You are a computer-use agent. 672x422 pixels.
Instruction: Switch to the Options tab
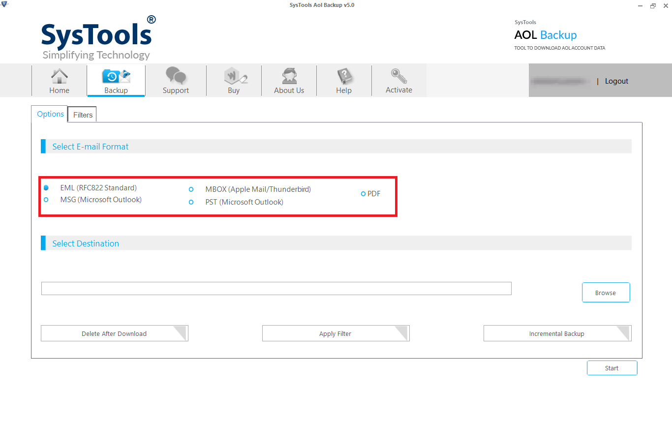(51, 114)
